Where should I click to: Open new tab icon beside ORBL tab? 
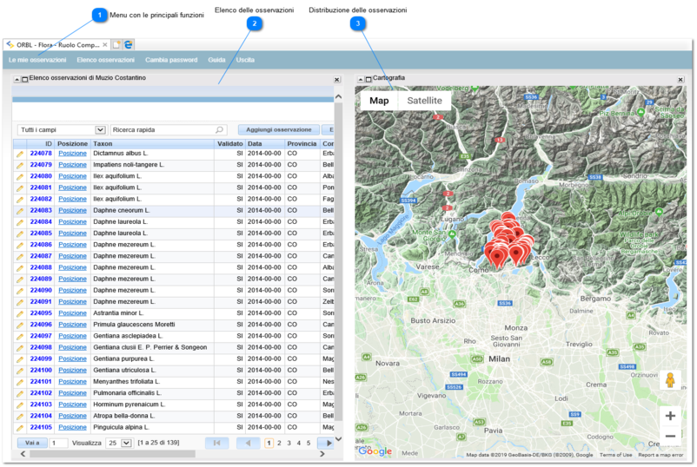(116, 44)
